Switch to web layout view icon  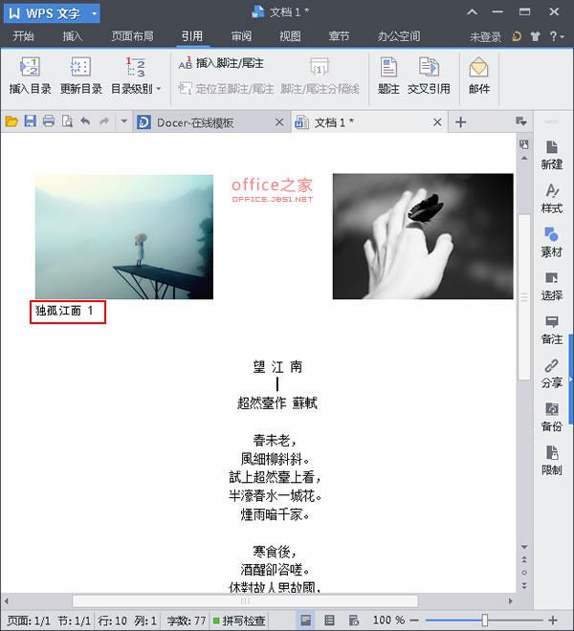click(353, 620)
